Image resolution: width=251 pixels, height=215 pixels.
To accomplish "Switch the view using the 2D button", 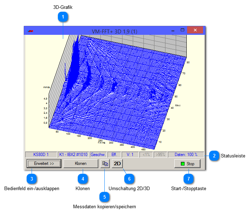I will tap(118, 164).
